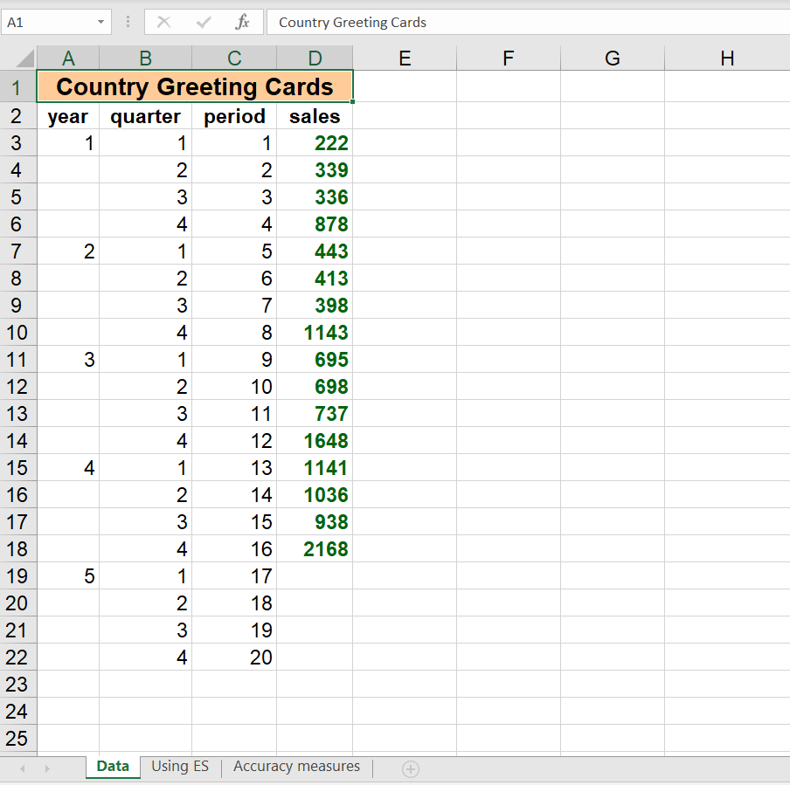This screenshot has height=785, width=790.
Task: Select sales value 1648
Action: (x=315, y=441)
